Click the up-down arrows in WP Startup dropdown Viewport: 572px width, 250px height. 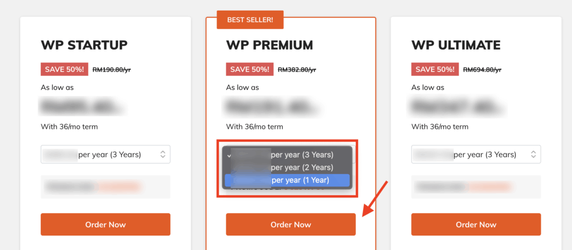click(x=163, y=155)
